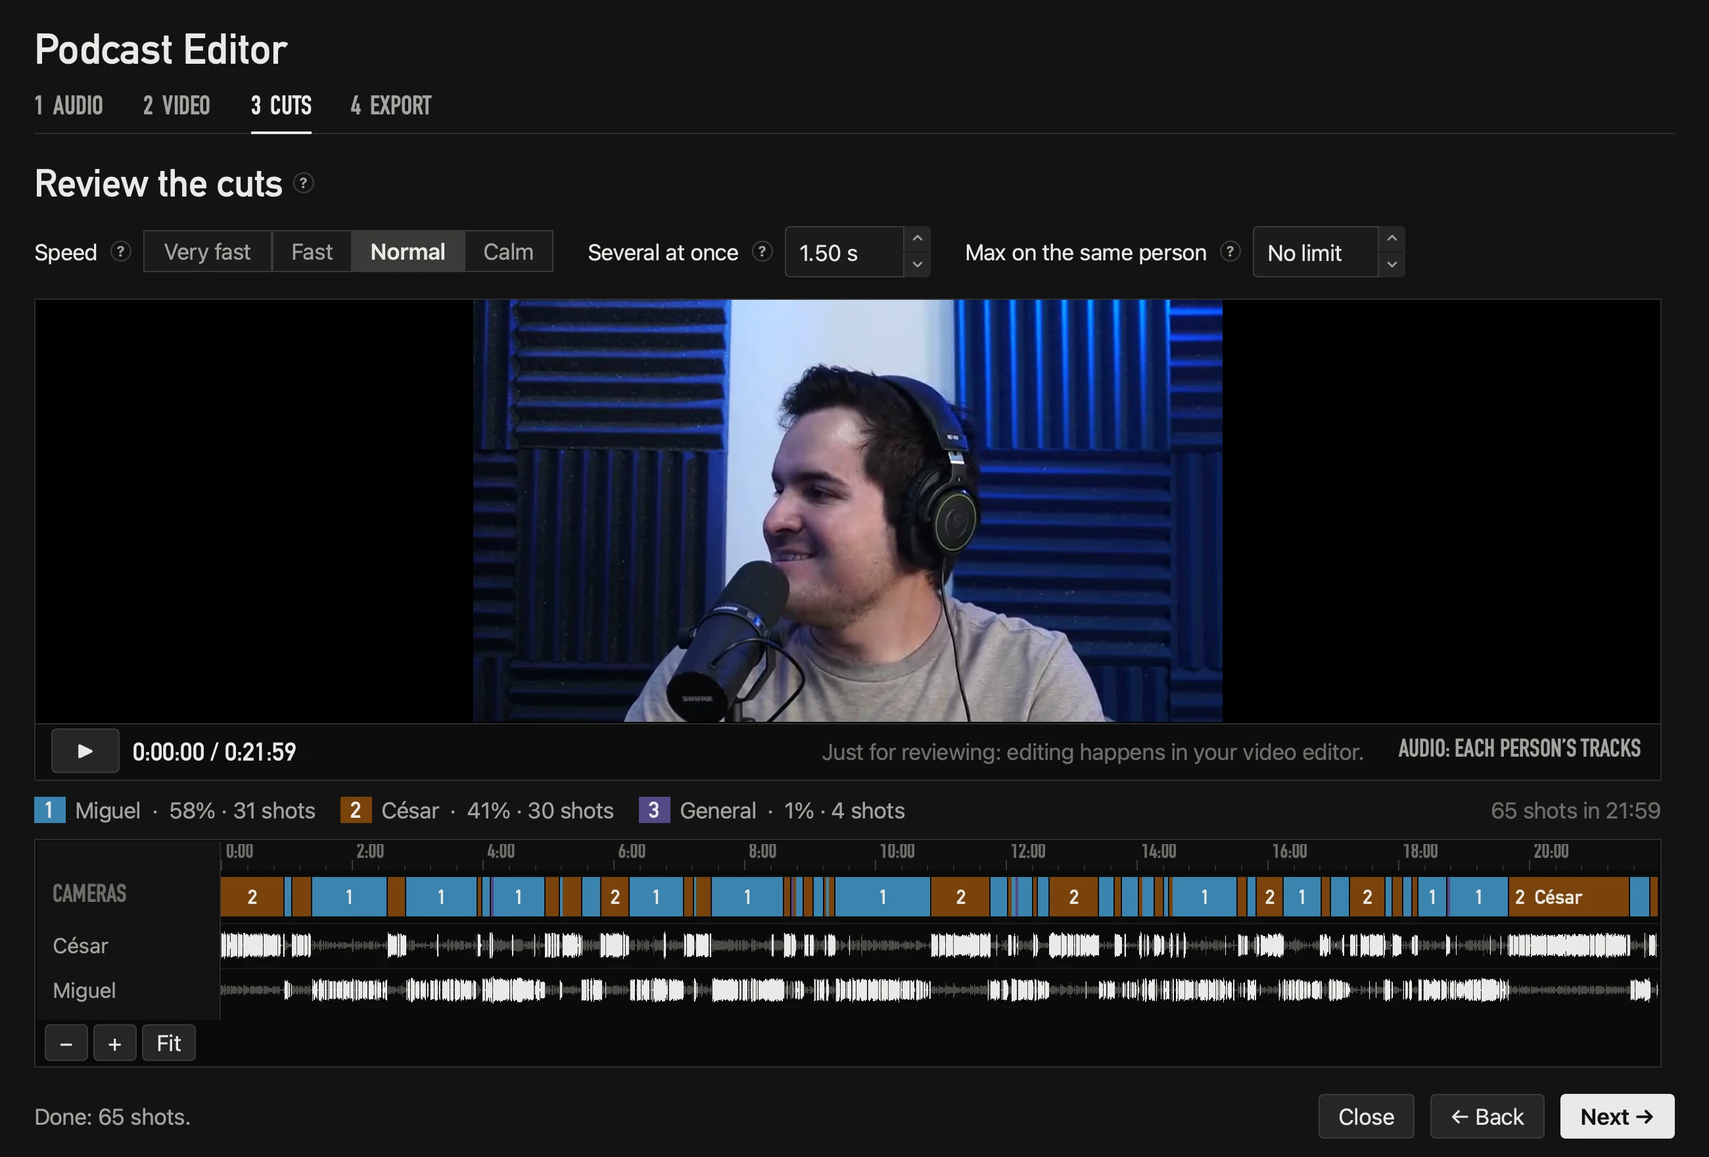Go to the 2 Video tab
Viewport: 1709px width, 1157px height.
pos(177,106)
